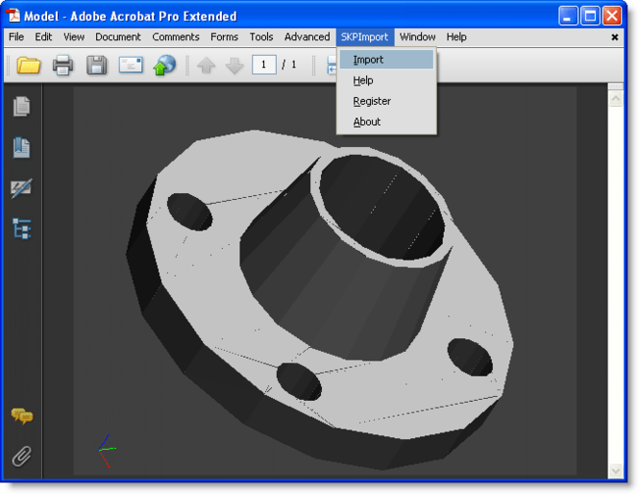Open the Document menu
The height and width of the screenshot is (494, 639).
tap(118, 37)
